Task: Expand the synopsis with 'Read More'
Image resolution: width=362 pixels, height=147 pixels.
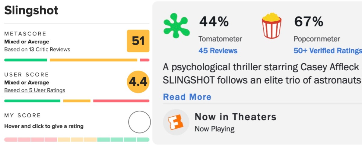Action: point(187,97)
